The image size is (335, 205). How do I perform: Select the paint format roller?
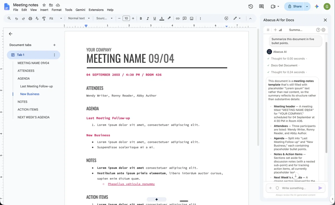pos(44,18)
